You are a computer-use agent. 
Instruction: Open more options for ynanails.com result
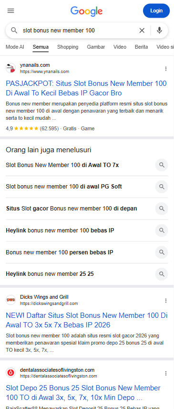pyautogui.click(x=166, y=69)
